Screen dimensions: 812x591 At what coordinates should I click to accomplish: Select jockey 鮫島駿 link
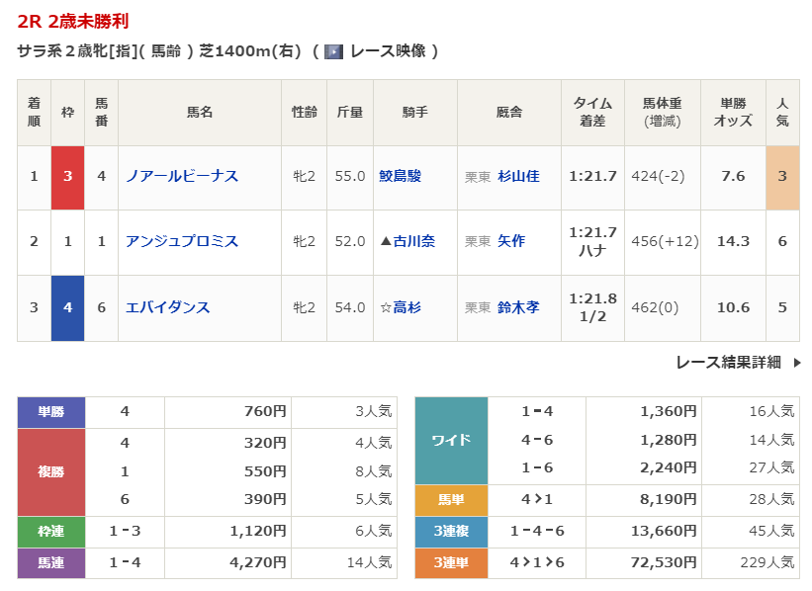(400, 176)
